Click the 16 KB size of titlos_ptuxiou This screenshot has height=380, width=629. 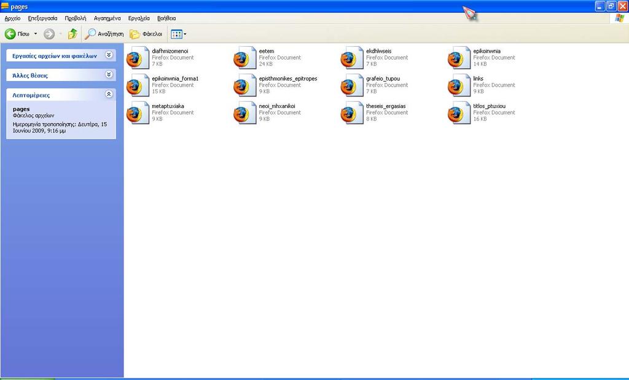click(480, 119)
